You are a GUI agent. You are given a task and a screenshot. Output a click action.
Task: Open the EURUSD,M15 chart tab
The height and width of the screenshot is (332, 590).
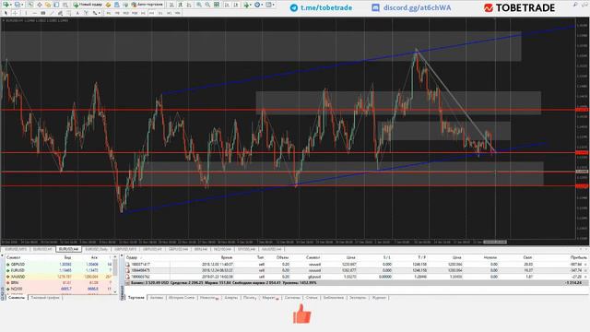point(16,249)
